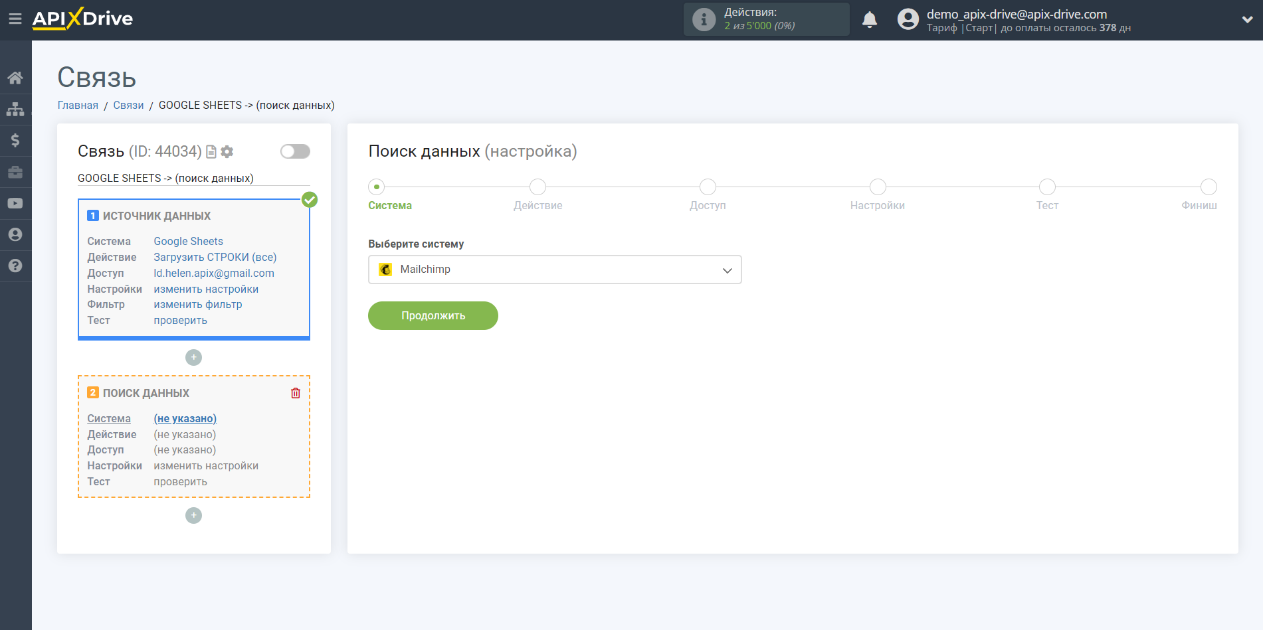The width and height of the screenshot is (1263, 630).
Task: Click the account avatar icon
Action: [908, 19]
